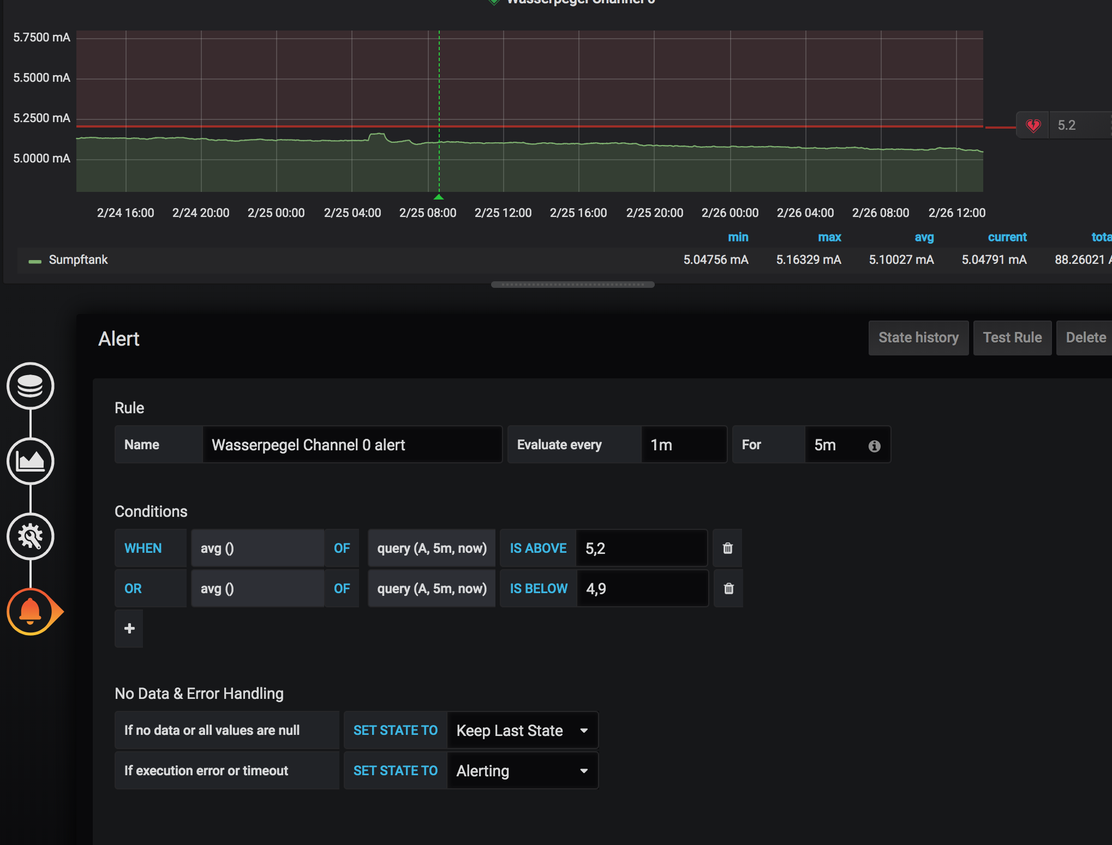
Task: Delete the IS ABOVE condition trash icon
Action: (727, 548)
